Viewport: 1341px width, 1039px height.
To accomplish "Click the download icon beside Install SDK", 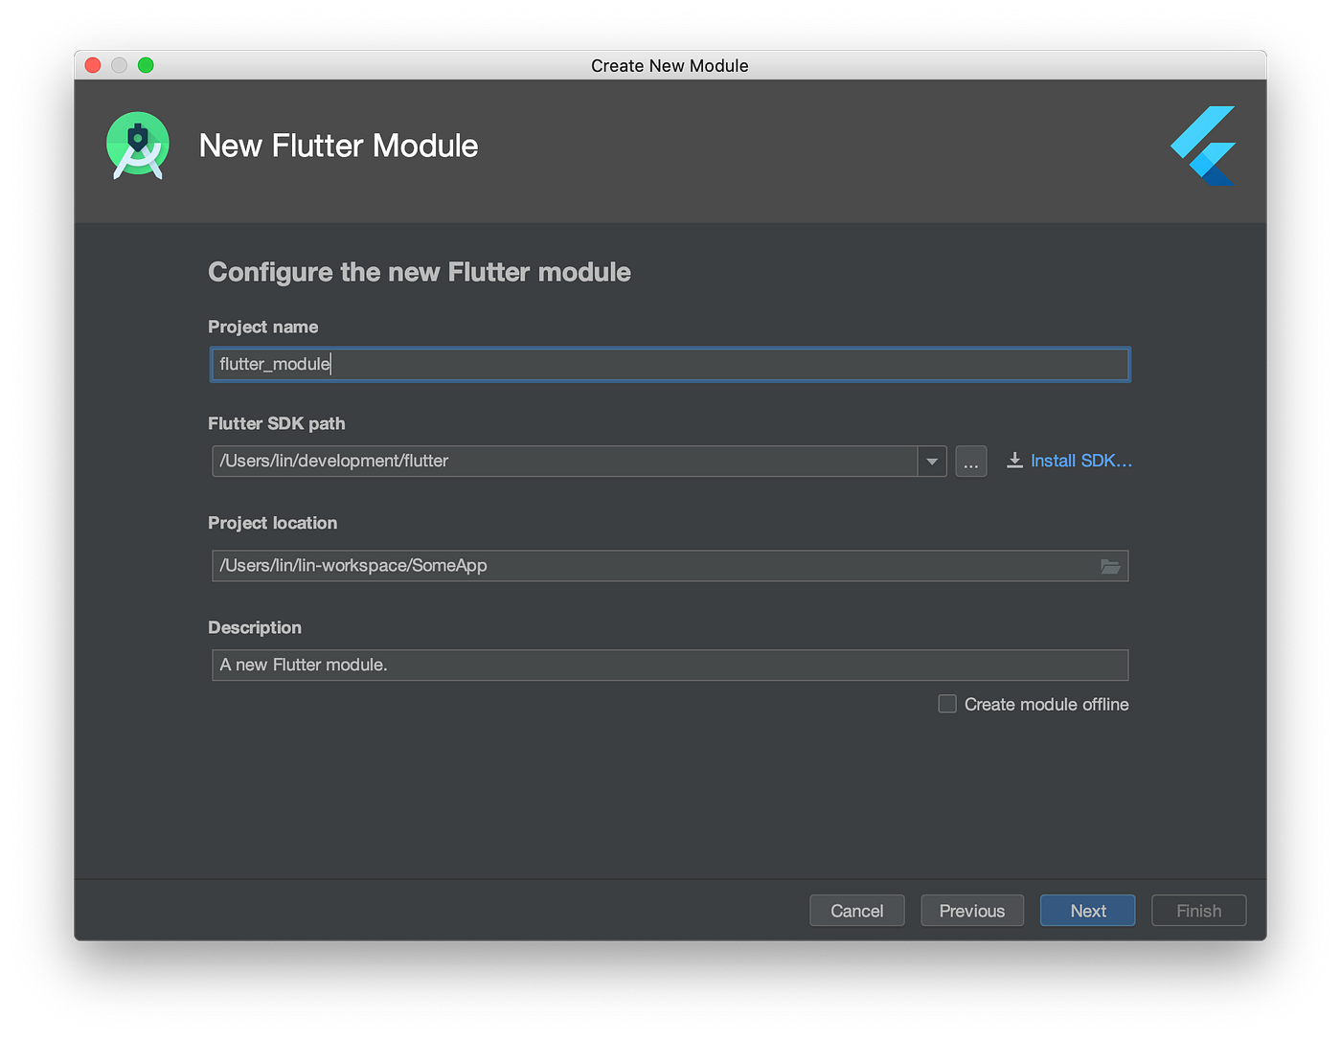I will point(1014,461).
